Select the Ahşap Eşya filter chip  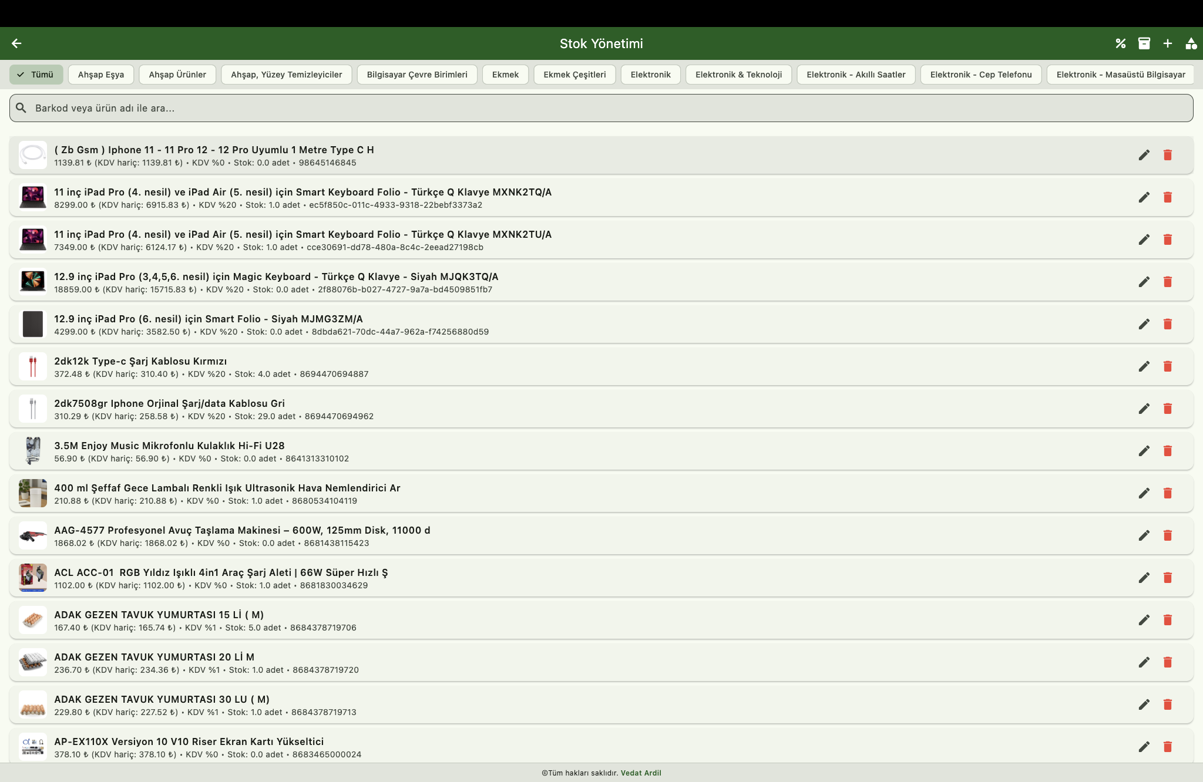tap(101, 75)
